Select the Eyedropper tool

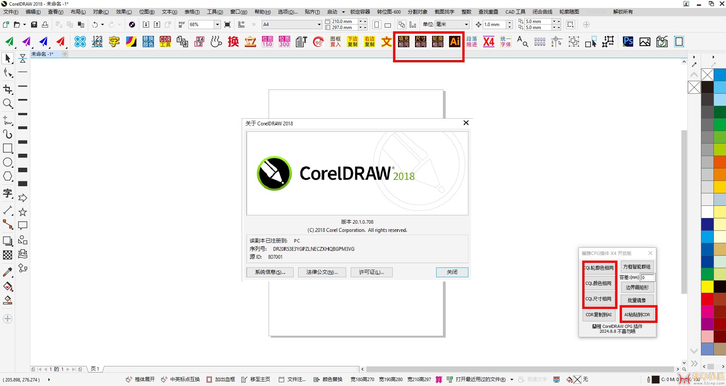[8, 272]
